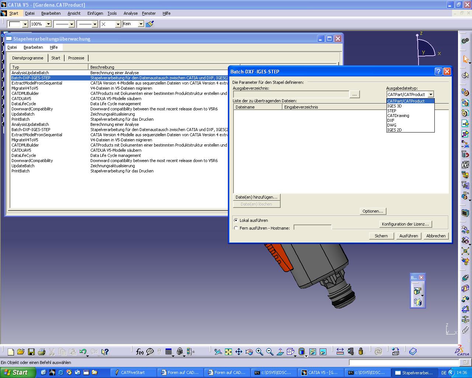Click the assembly gears icon atop right toolbar
This screenshot has width=472, height=378.
tap(465, 40)
